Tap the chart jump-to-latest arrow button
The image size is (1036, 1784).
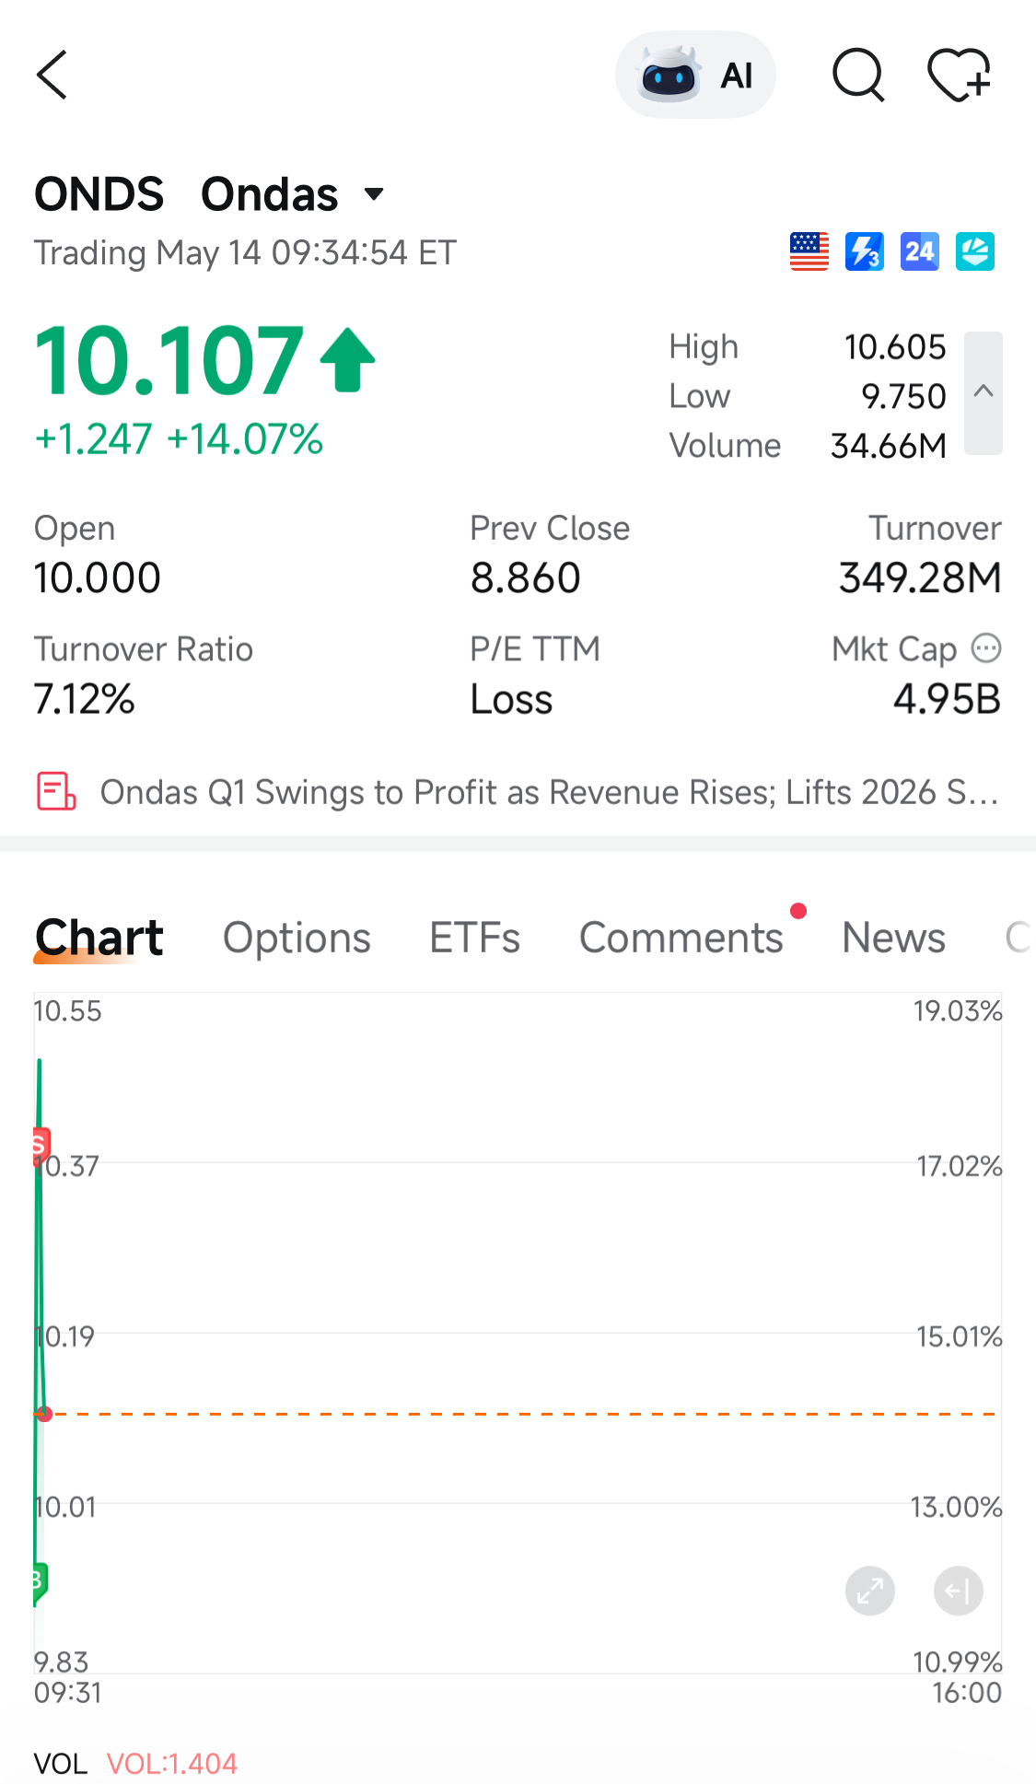[959, 1591]
